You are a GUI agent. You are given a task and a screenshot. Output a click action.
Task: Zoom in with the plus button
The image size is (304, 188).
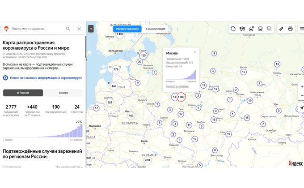tap(302, 86)
